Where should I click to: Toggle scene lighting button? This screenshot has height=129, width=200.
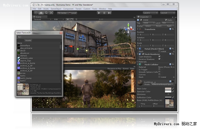pyautogui.click(x=68, y=19)
